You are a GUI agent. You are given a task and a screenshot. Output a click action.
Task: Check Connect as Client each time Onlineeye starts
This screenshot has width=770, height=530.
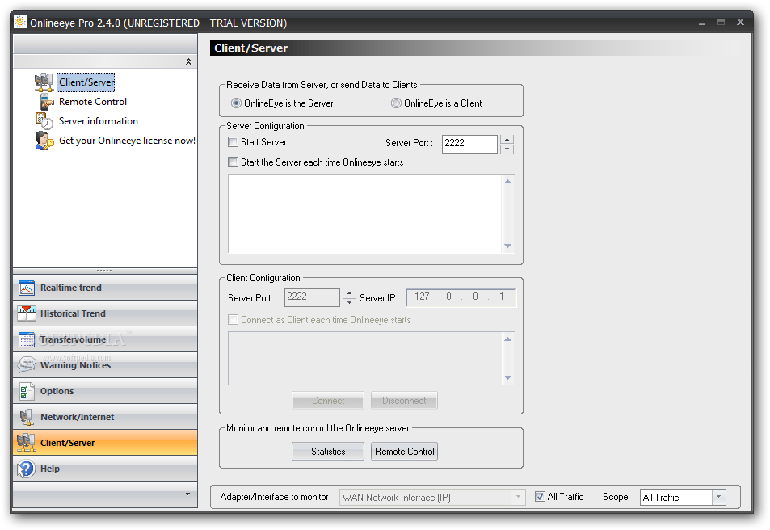(234, 320)
